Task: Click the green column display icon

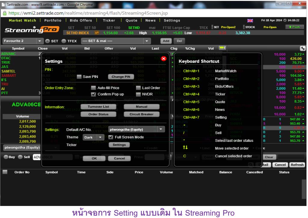Action: tap(222, 48)
